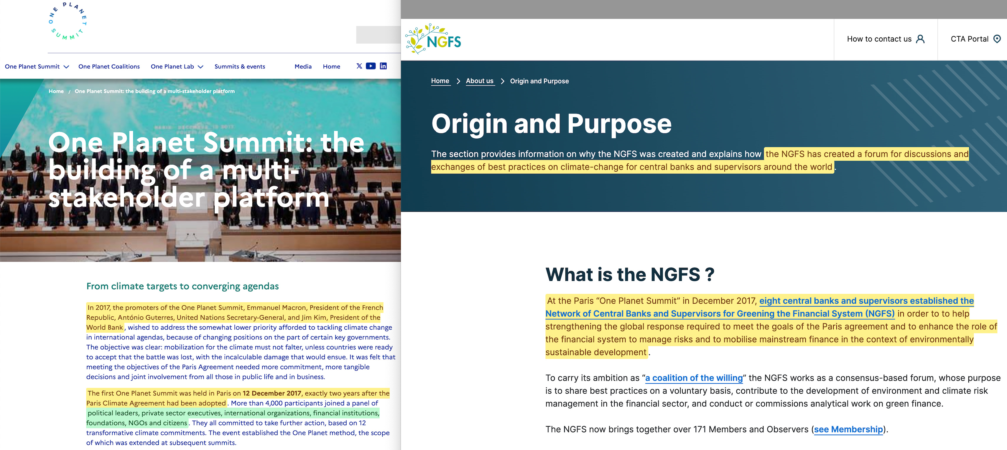Click Home breadcrumb over the summit photo

pyautogui.click(x=56, y=91)
